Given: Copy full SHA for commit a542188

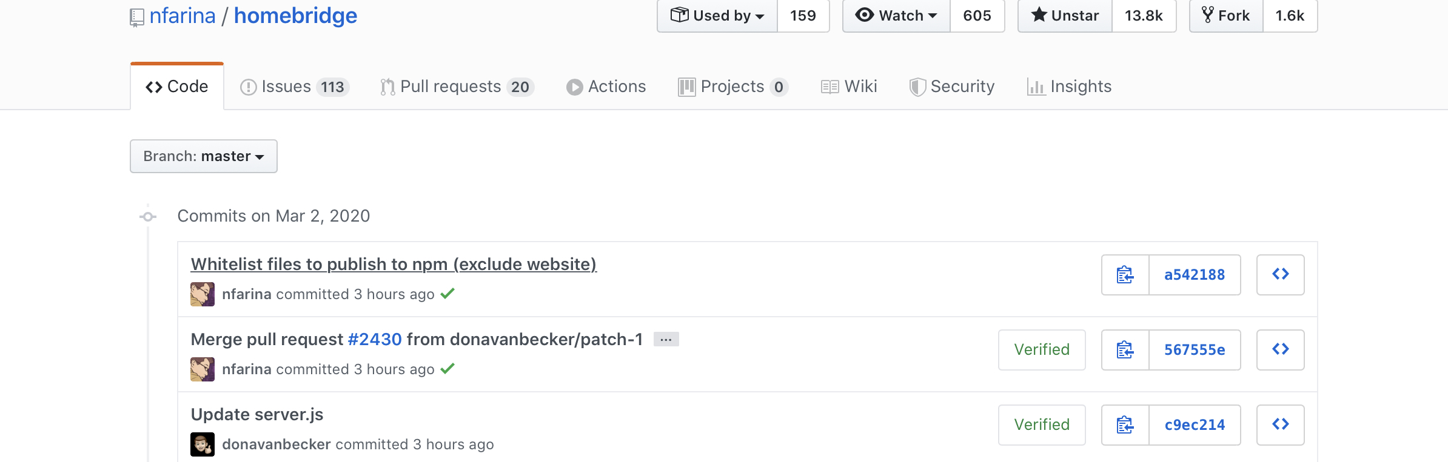Looking at the screenshot, I should pos(1125,275).
